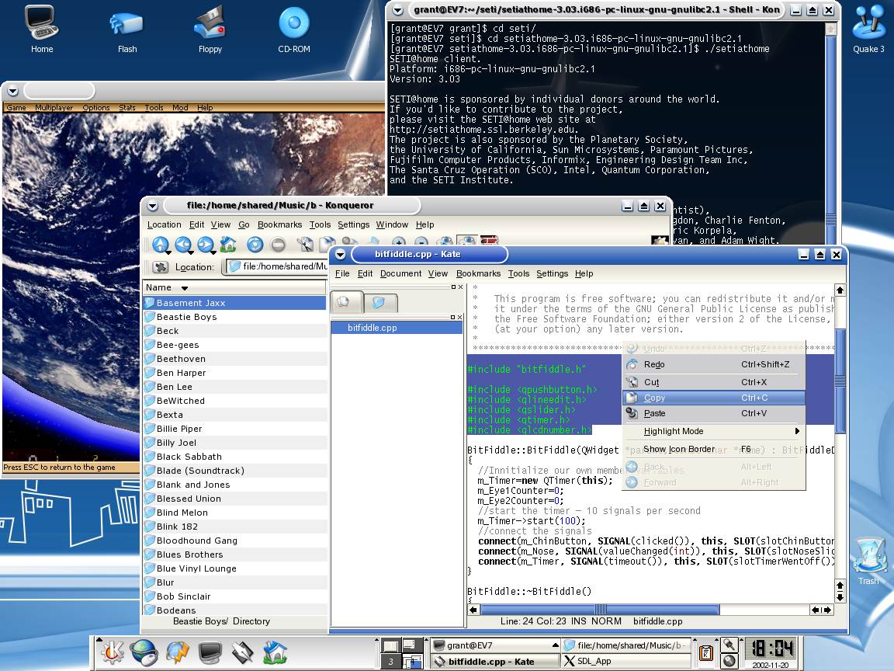Screen dimensions: 894x671
Task: Open the Stats menu in the game window
Action: [x=127, y=107]
